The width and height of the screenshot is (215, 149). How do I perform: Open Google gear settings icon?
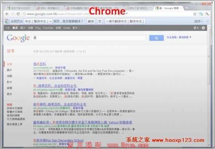[x=203, y=28]
